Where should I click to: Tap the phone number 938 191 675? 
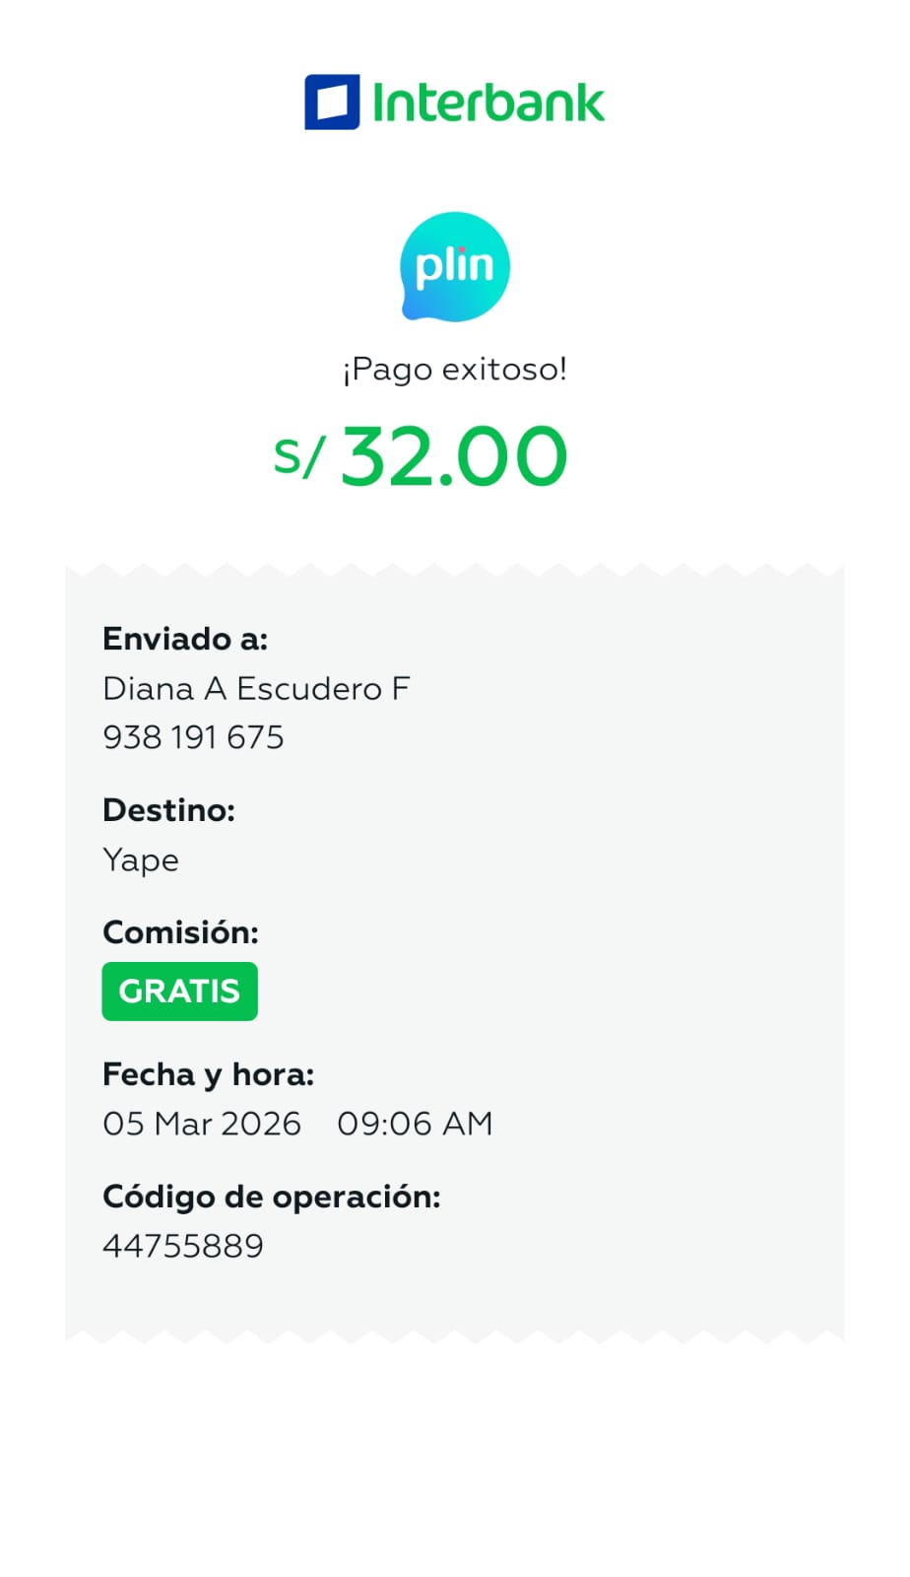(193, 737)
